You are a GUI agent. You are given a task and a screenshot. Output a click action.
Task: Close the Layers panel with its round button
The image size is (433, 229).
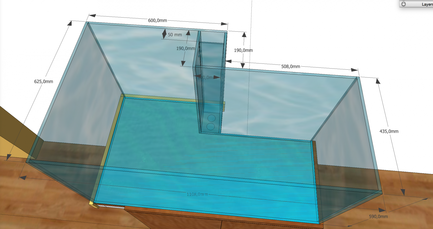[x=404, y=4]
